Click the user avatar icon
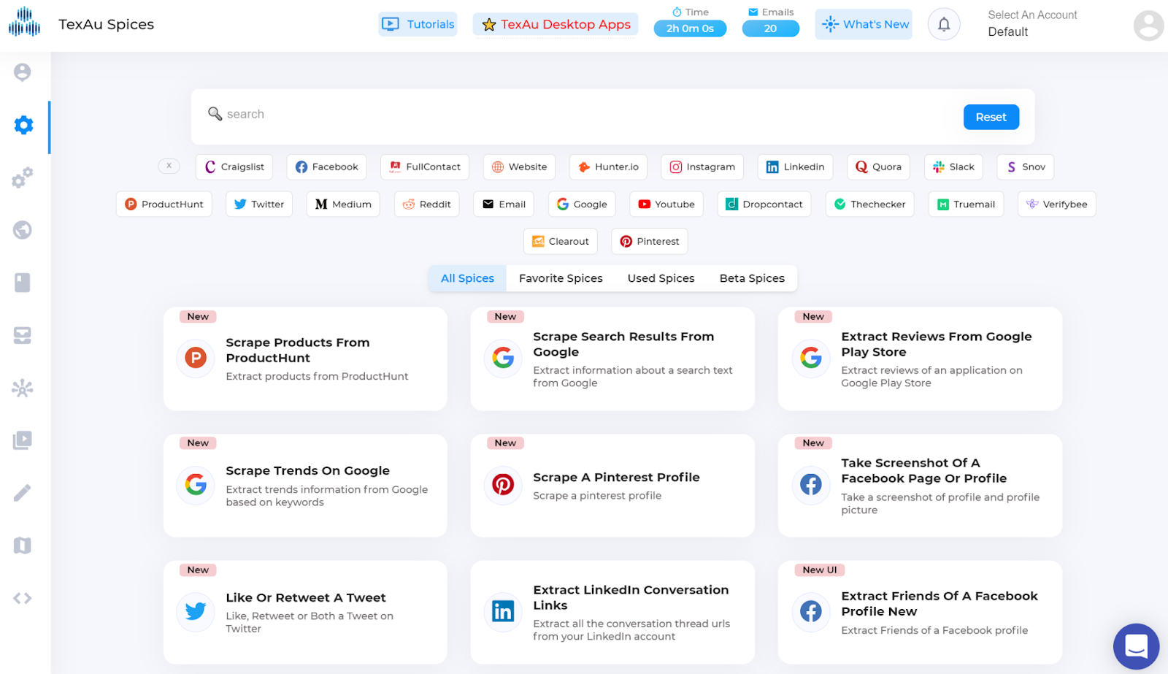The height and width of the screenshot is (674, 1168). tap(1148, 26)
